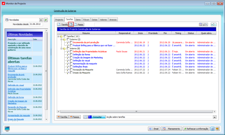This screenshot has height=135, width=225.
Task: Click Refrescar a informação button
Action: point(196,129)
